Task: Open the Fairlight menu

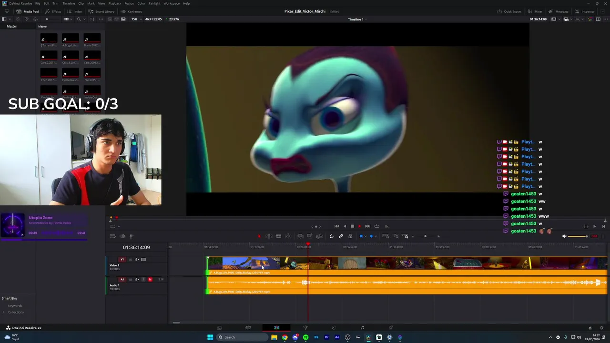Action: coord(154,3)
